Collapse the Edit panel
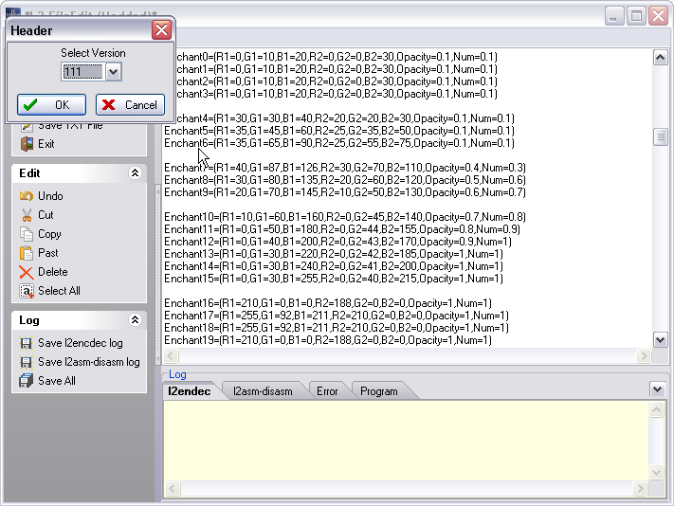 [x=135, y=173]
